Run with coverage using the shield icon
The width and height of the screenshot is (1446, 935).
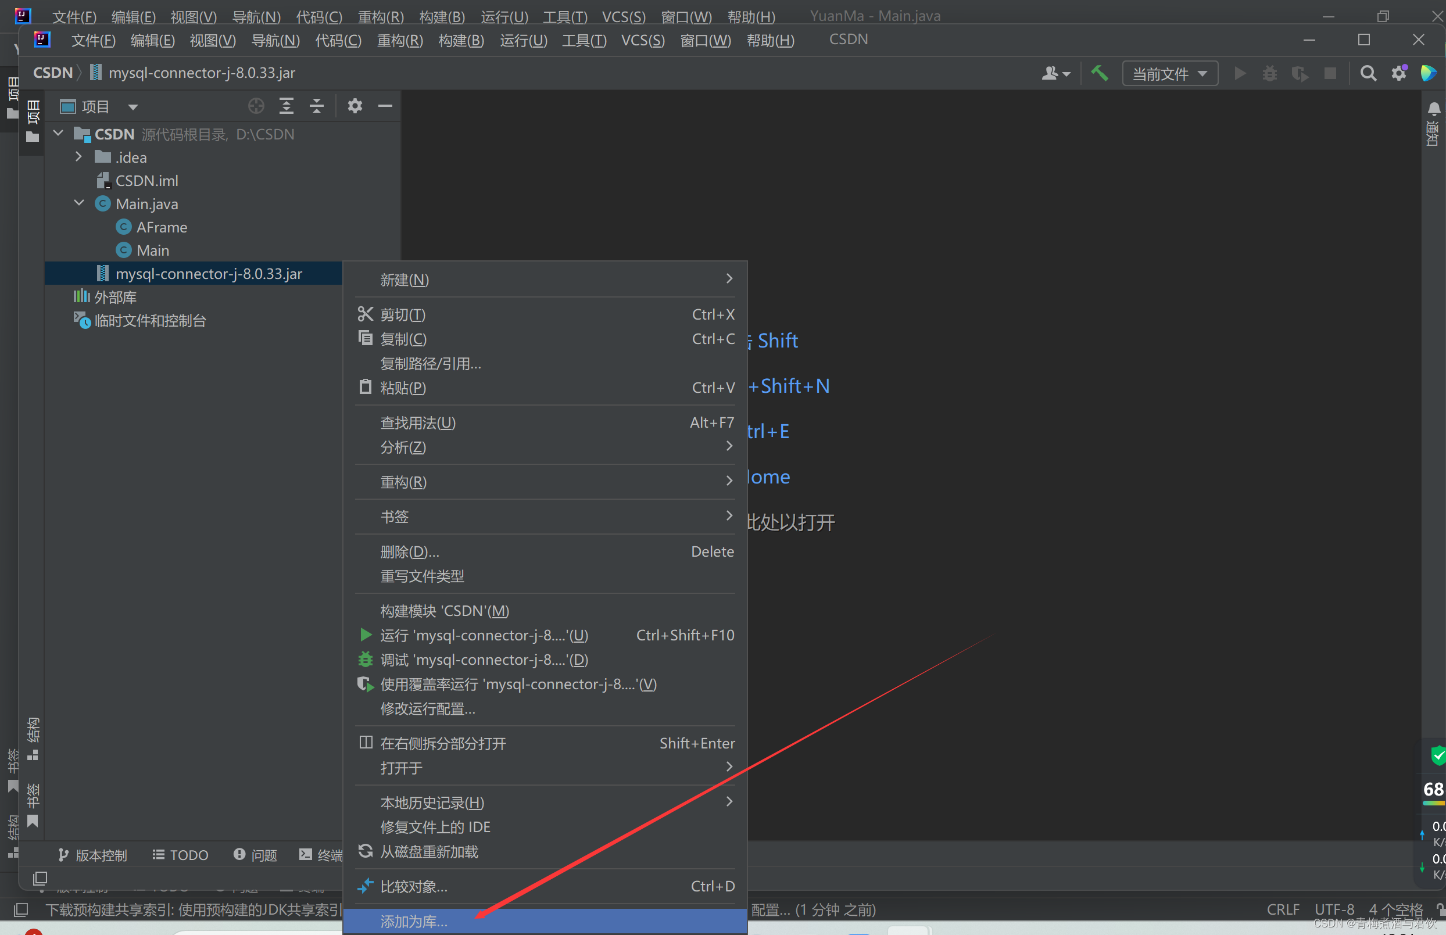1300,73
